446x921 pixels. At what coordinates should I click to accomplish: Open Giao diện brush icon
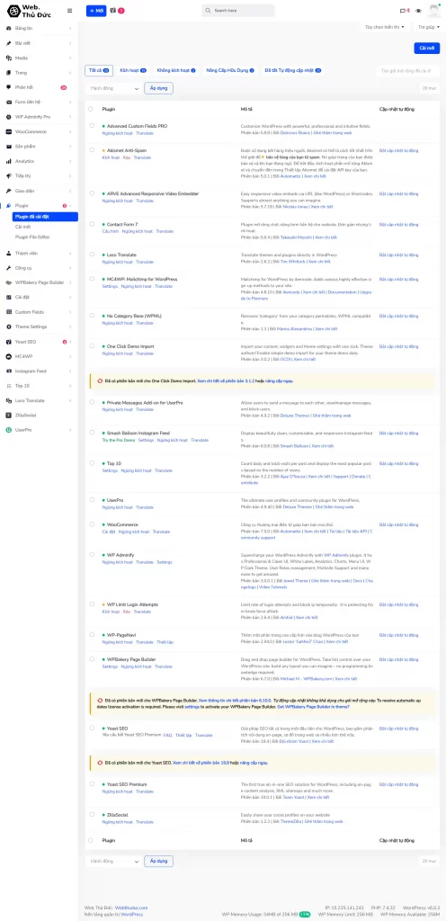coord(9,191)
